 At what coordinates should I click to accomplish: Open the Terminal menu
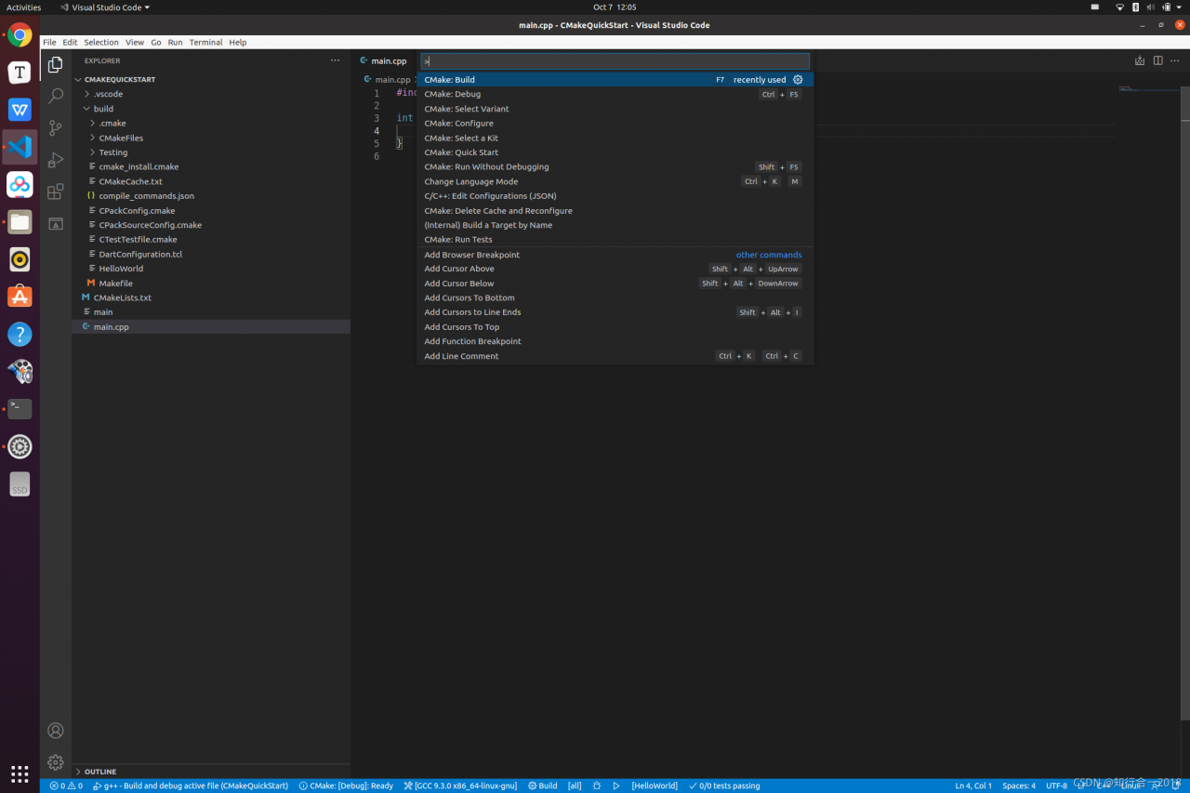(205, 43)
